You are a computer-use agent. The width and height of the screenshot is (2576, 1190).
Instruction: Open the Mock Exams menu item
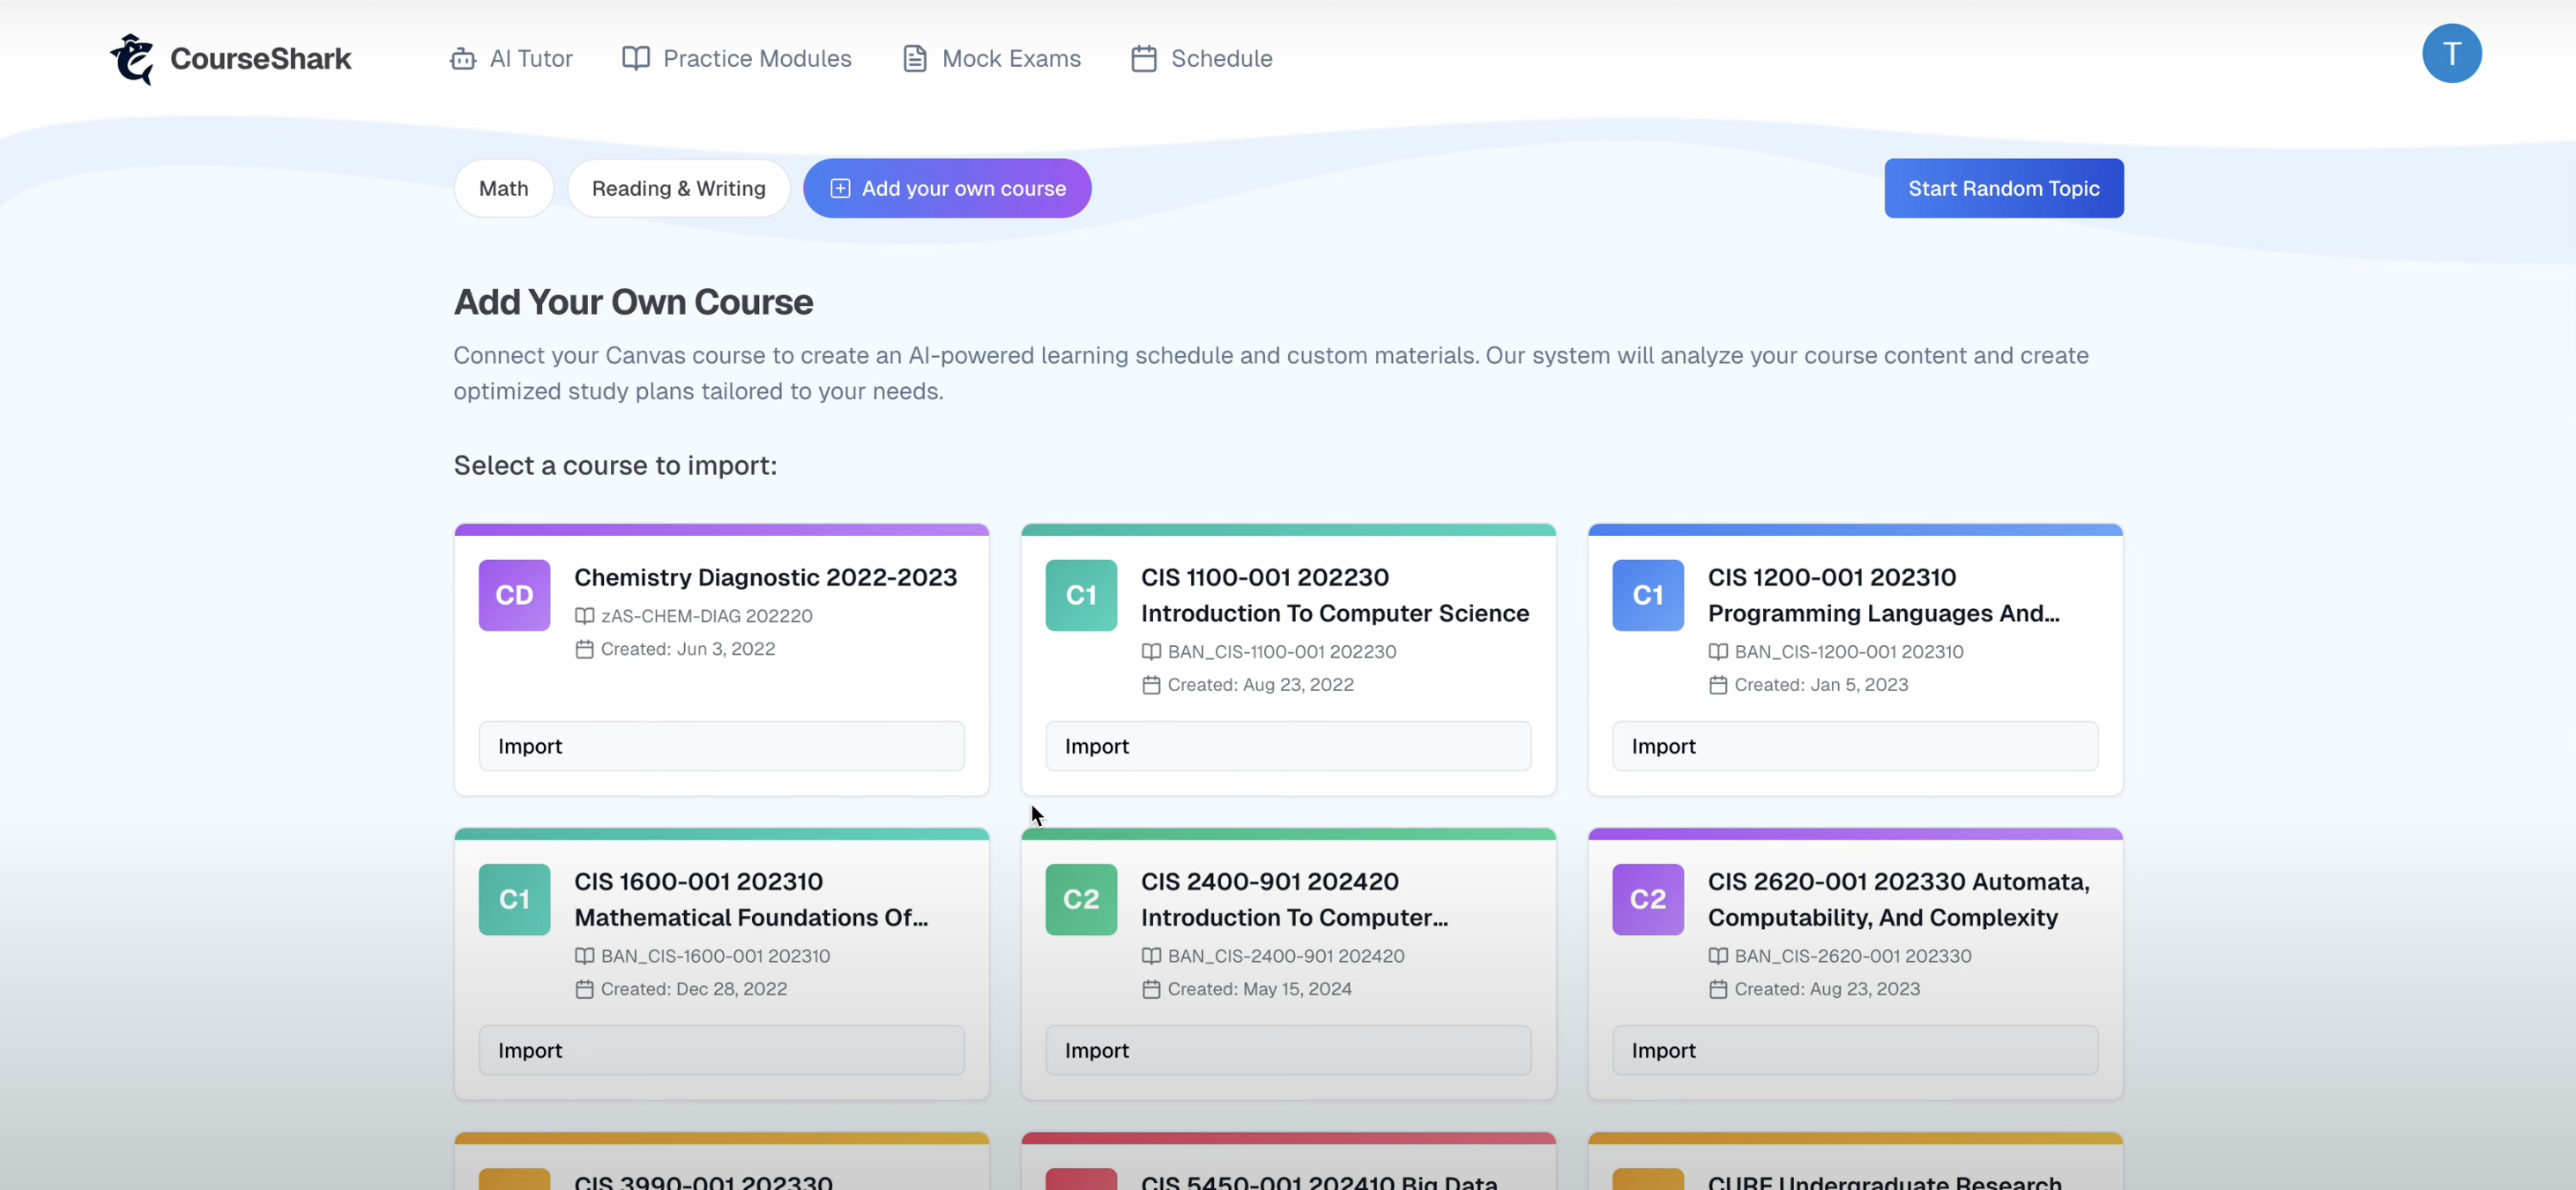tap(1010, 59)
